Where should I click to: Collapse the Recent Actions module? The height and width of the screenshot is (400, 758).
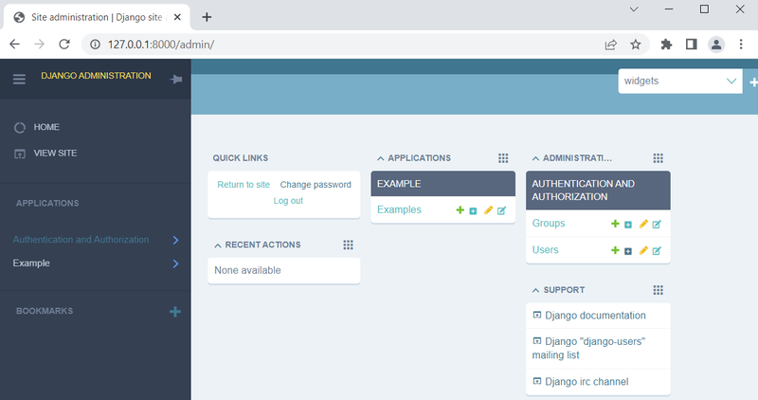click(218, 245)
